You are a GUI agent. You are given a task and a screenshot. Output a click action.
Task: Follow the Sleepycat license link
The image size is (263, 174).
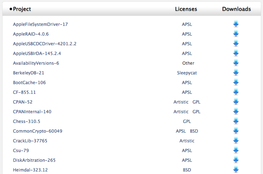[x=187, y=73]
